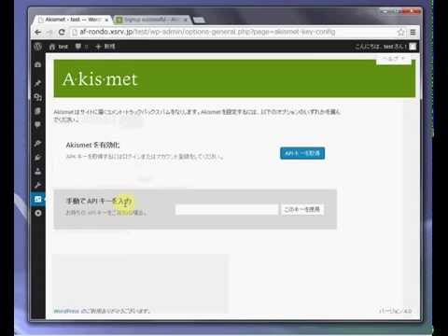
Task: Open the Chrome hamburger menu
Action: (413, 32)
